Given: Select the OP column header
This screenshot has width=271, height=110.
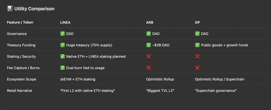Looking at the screenshot, I should pos(197,22).
